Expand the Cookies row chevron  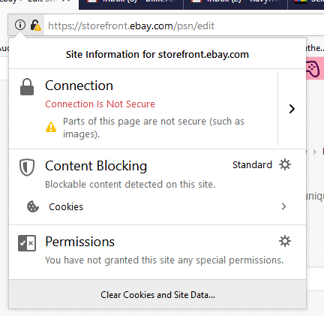pyautogui.click(x=283, y=206)
